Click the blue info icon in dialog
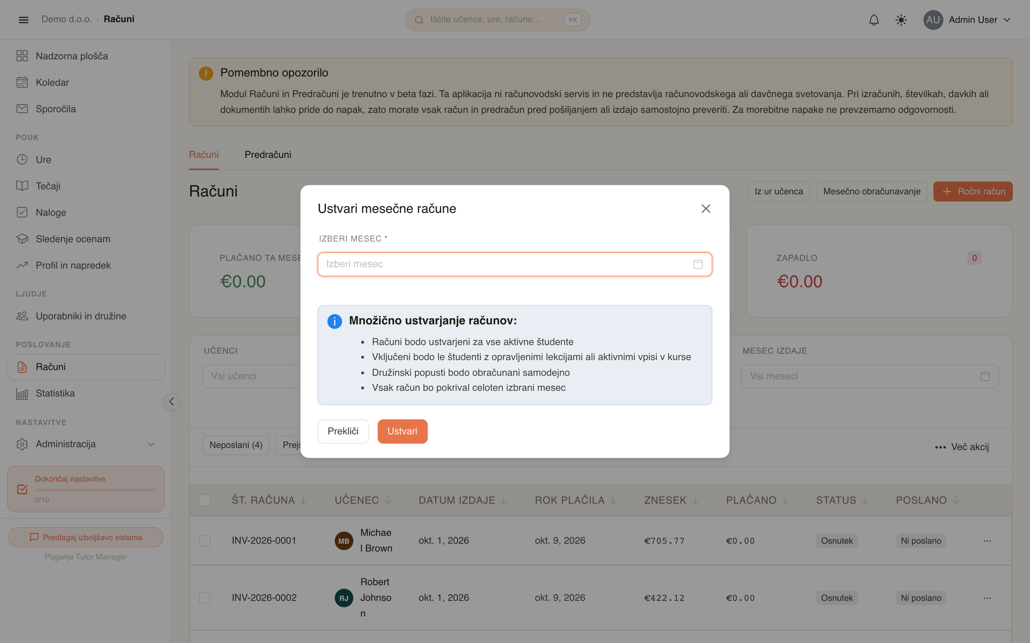1030x643 pixels. (x=334, y=321)
